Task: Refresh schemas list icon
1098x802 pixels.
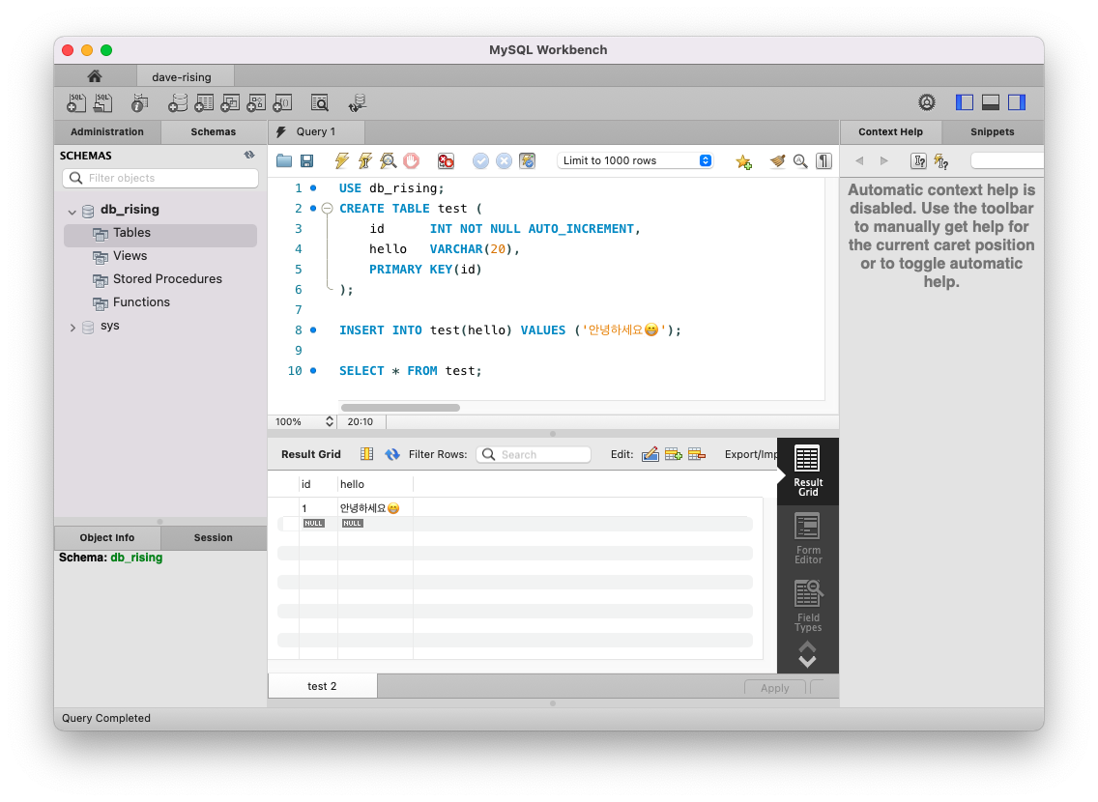Action: coord(249,155)
